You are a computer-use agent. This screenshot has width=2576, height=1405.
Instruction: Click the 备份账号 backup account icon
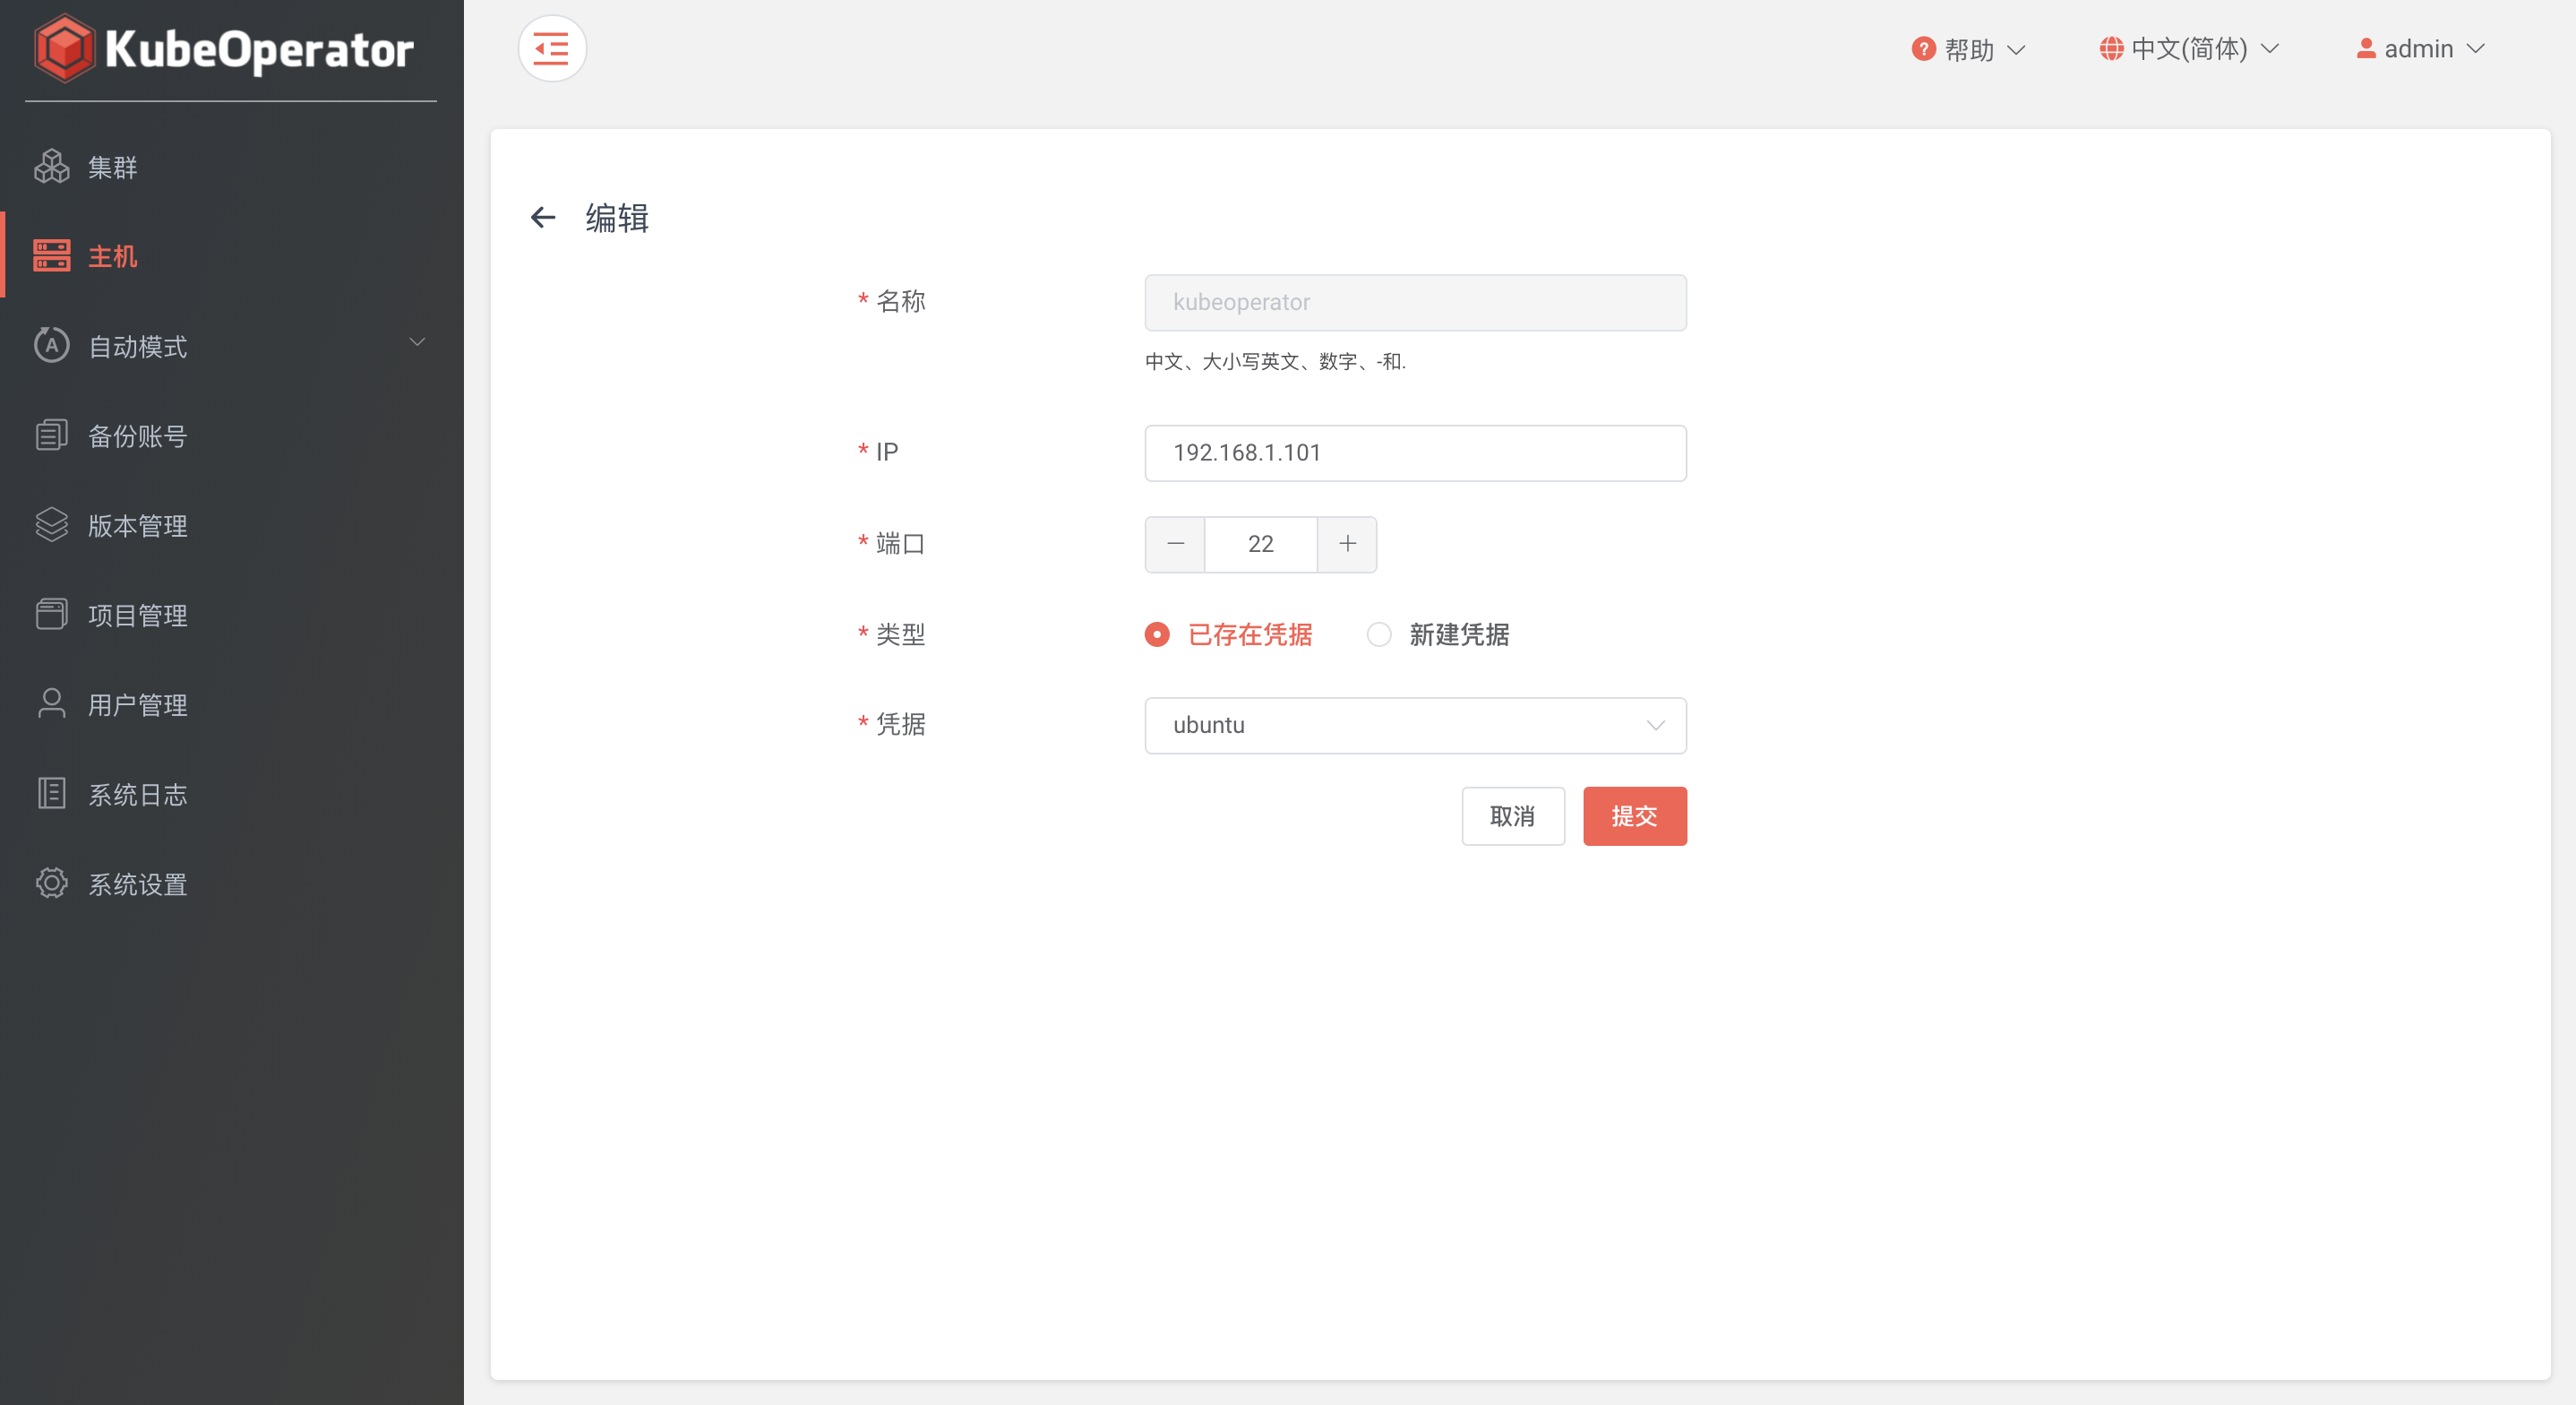[x=51, y=435]
